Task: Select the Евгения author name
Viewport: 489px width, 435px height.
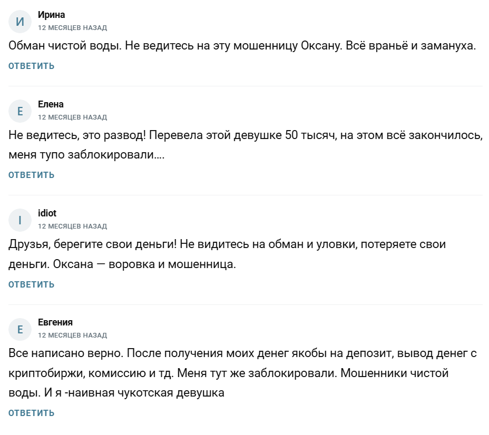Action: pyautogui.click(x=55, y=322)
